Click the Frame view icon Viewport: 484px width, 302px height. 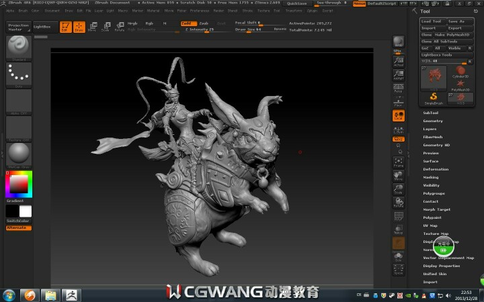pos(399,162)
